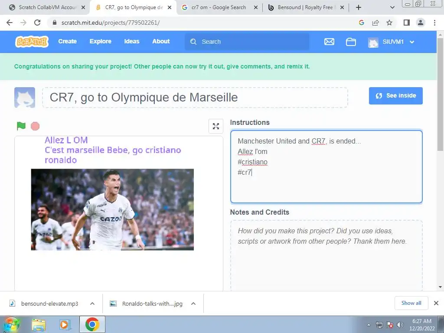The width and height of the screenshot is (444, 333).
Task: Open the Create menu item
Action: point(67,41)
